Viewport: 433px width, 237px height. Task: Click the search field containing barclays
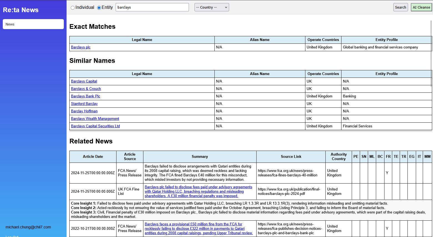(152, 7)
